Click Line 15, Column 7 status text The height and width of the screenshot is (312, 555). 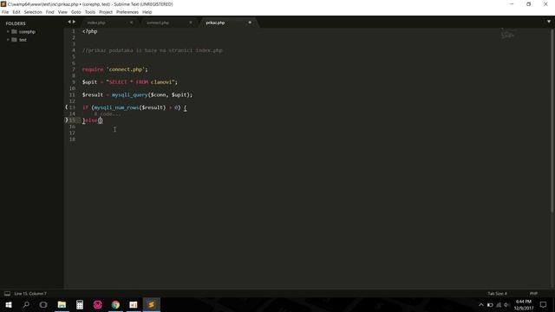click(x=30, y=294)
